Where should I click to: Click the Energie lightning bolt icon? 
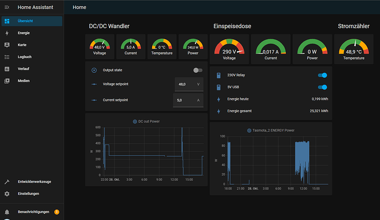[x=7, y=33]
